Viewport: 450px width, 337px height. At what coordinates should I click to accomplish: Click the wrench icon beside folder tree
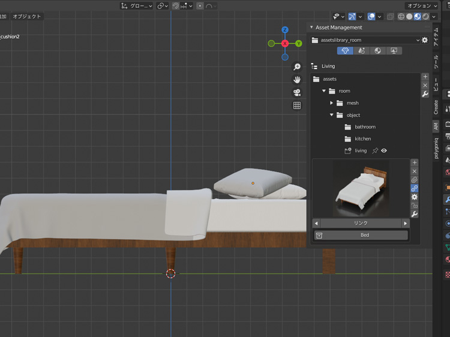tap(425, 94)
